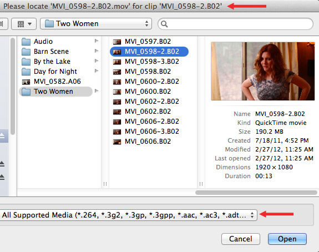Click the preview thumbnail of the selected clip
Image resolution: width=319 pixels, height=252 pixels.
pos(263,71)
